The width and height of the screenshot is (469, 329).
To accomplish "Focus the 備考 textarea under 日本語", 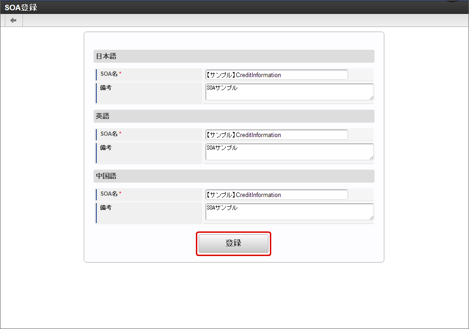I will coord(289,92).
